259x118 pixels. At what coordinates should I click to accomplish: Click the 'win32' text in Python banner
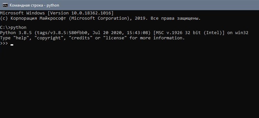[242, 33]
